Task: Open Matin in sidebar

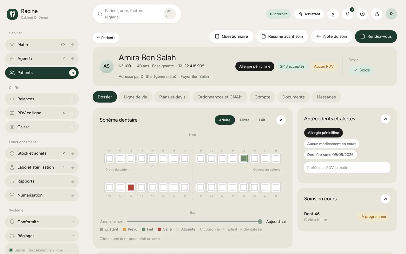Action: pos(42,45)
